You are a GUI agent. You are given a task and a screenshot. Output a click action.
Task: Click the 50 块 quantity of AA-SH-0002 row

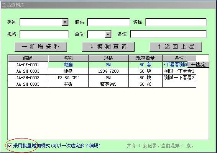145,78
